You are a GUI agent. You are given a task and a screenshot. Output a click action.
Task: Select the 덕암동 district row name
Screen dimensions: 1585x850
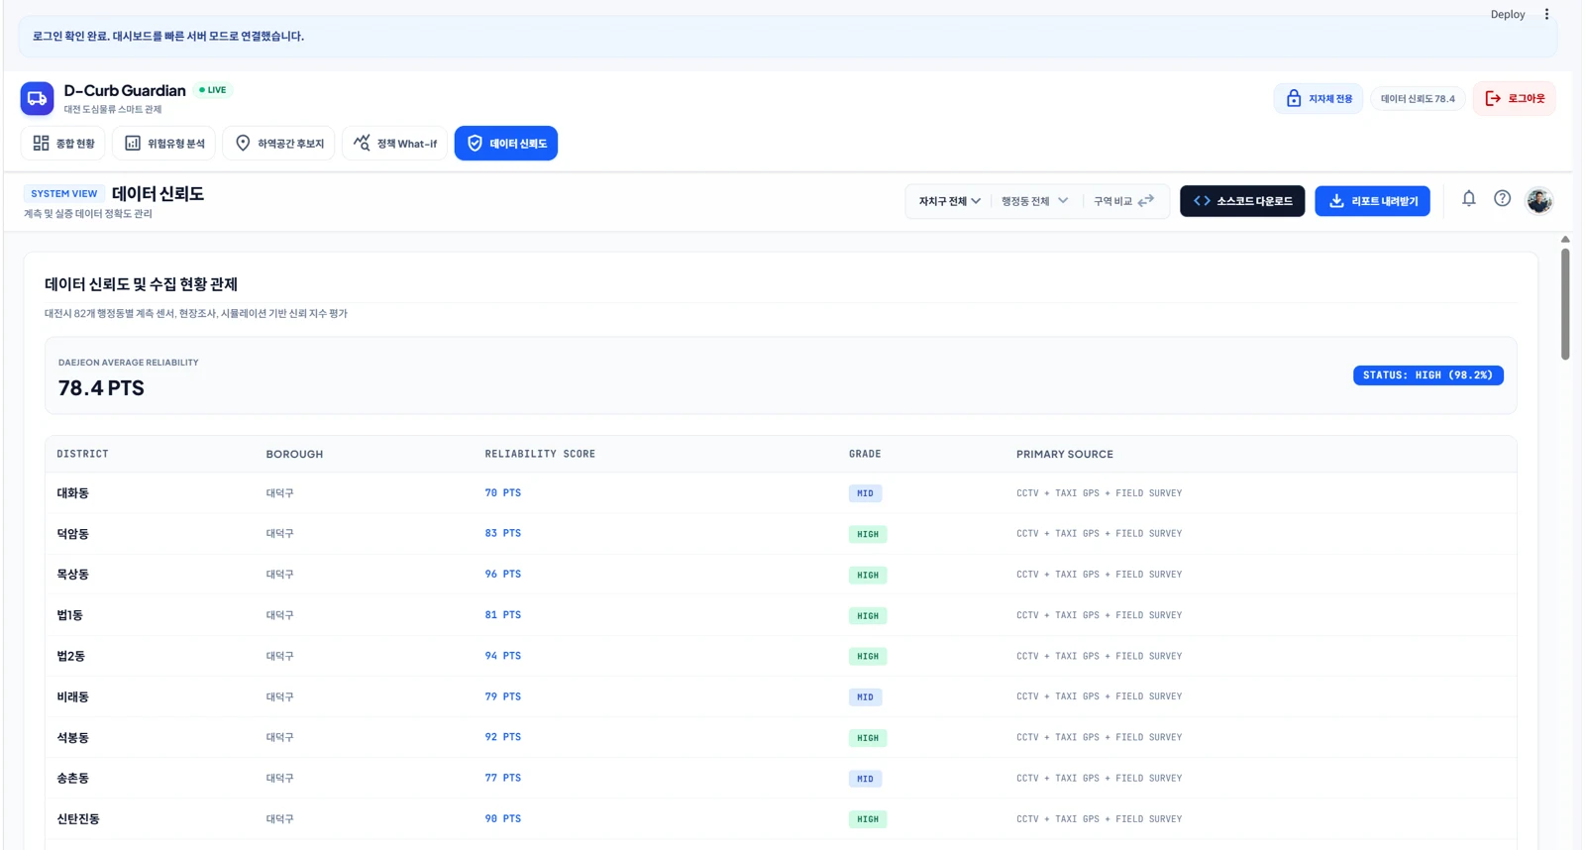tap(72, 534)
